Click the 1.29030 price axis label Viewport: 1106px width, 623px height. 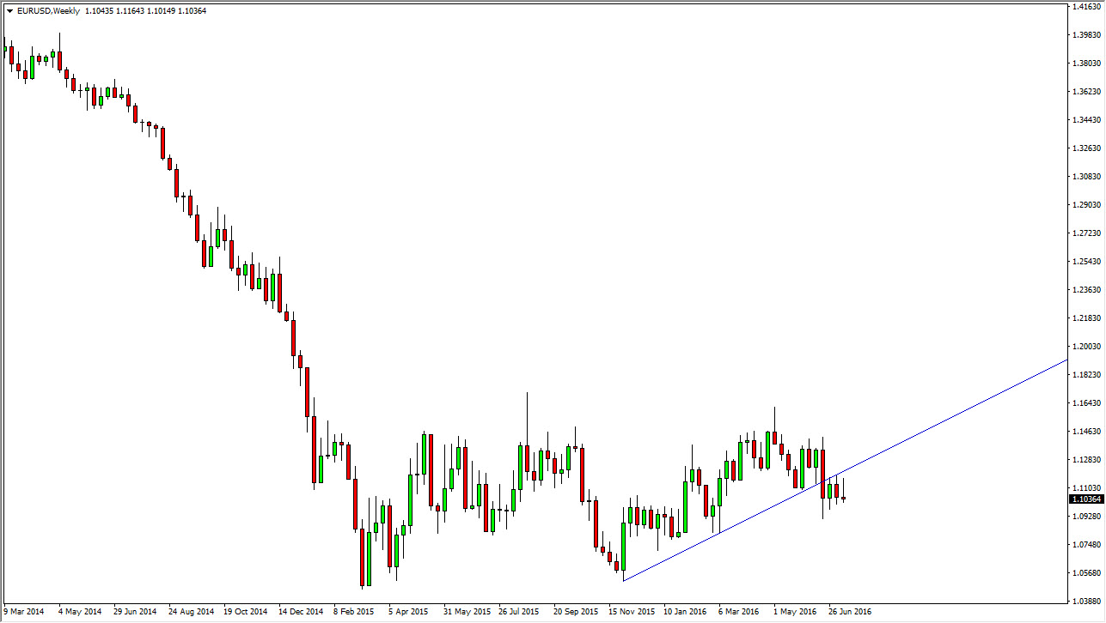pos(1086,204)
